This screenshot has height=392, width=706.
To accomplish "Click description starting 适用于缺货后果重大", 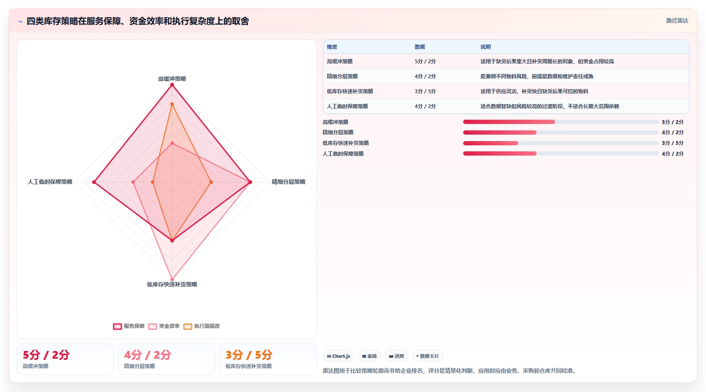I will click(x=547, y=62).
